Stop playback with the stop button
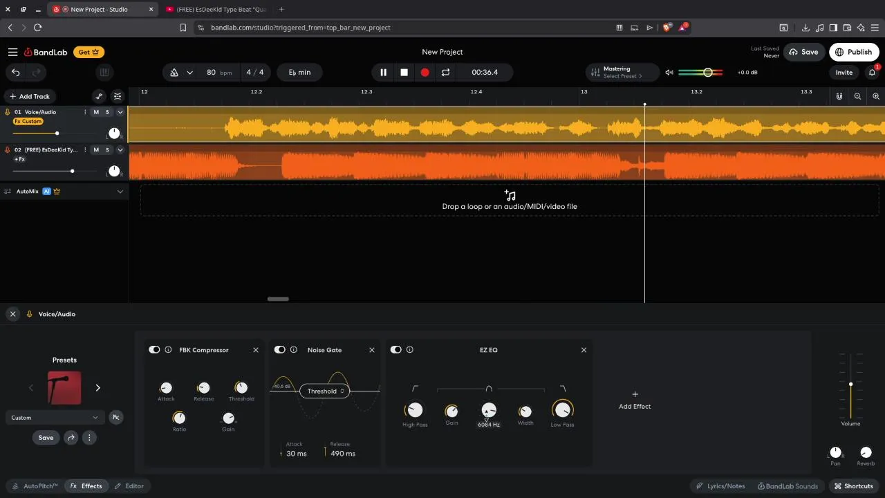This screenshot has width=885, height=498. (x=404, y=72)
